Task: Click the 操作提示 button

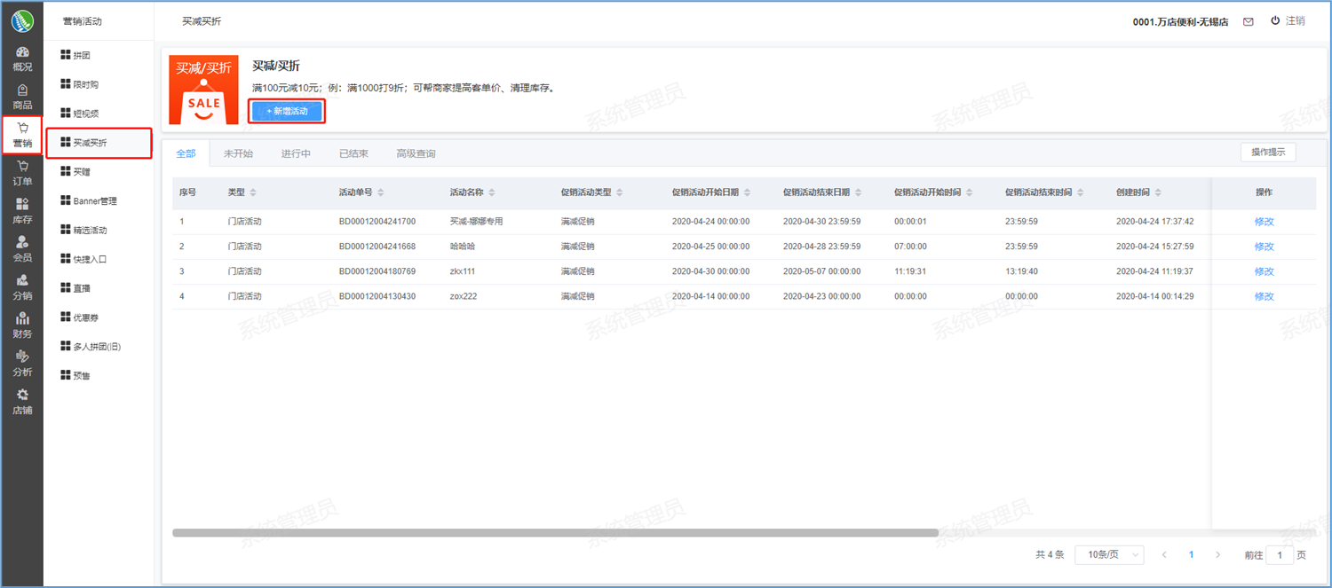Action: pos(1267,152)
